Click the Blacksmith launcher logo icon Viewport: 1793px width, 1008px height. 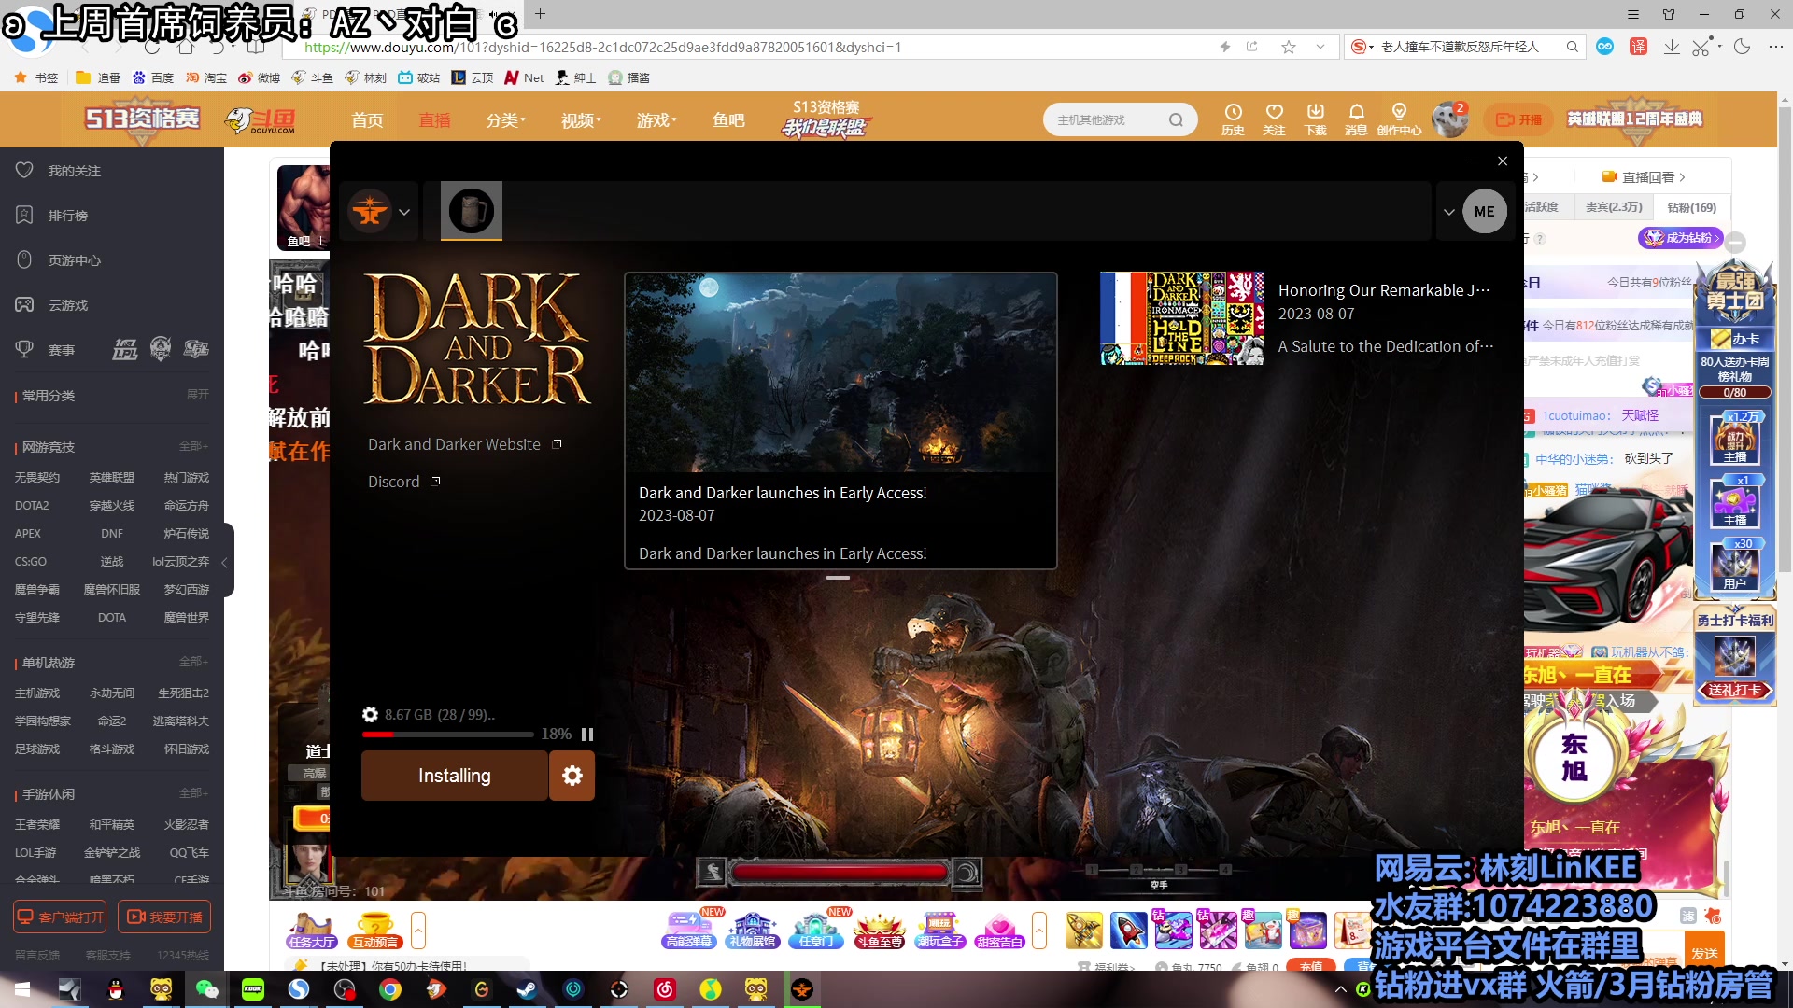coord(370,212)
